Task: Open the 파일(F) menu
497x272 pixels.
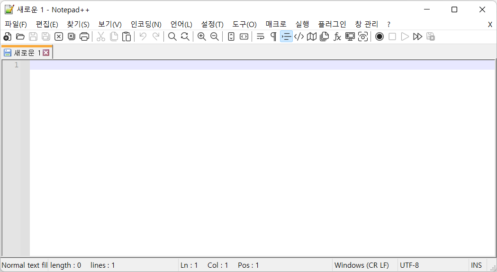Action: pyautogui.click(x=16, y=25)
